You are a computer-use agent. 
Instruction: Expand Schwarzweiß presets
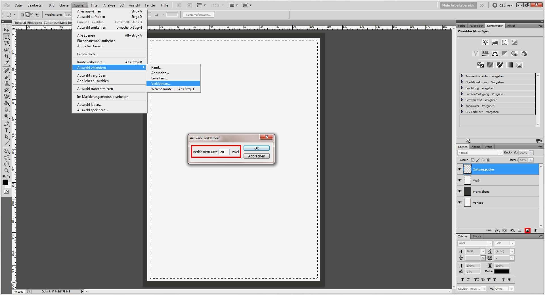click(x=462, y=100)
